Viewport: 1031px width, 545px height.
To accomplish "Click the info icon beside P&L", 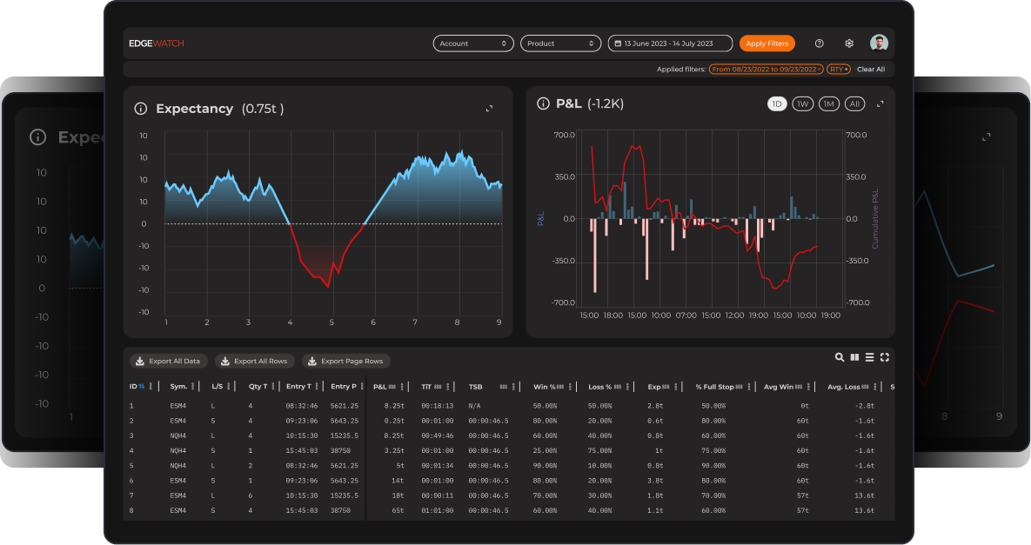I will [543, 104].
